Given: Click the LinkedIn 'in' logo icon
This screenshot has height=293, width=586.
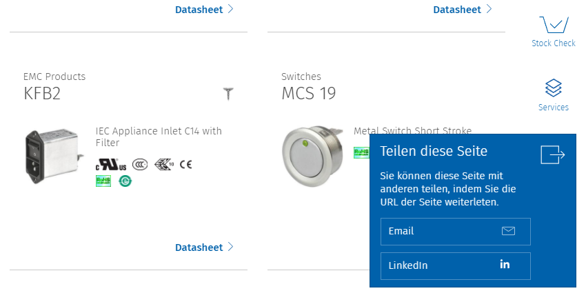Looking at the screenshot, I should click(x=505, y=264).
